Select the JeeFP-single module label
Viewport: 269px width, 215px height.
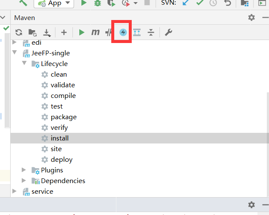pos(51,53)
